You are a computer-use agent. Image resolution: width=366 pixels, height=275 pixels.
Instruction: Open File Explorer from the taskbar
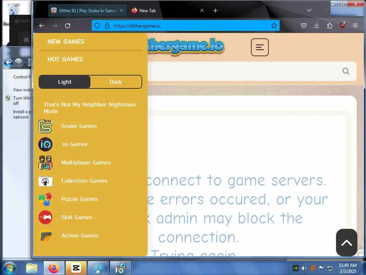pos(32,268)
